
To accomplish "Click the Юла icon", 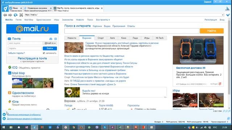I will click(10, 101).
